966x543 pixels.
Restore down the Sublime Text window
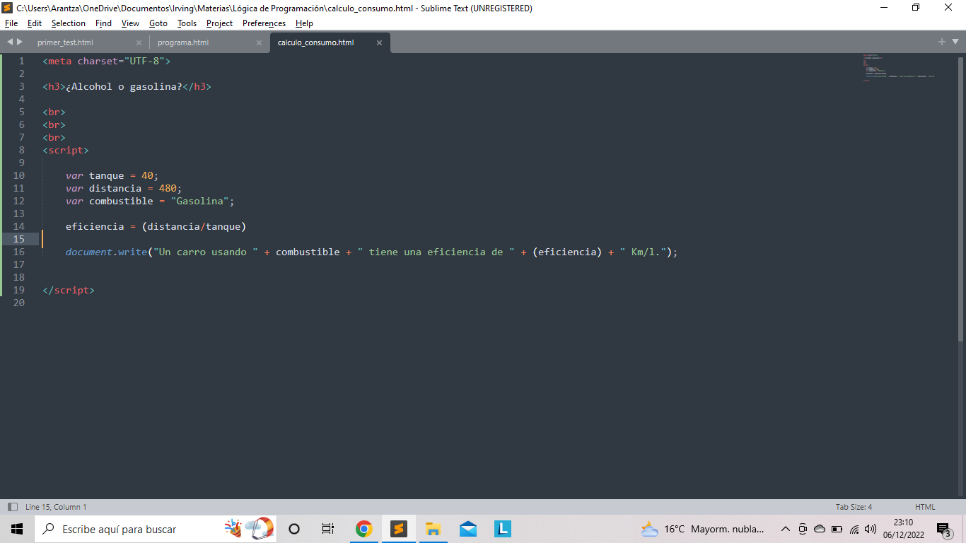(916, 8)
